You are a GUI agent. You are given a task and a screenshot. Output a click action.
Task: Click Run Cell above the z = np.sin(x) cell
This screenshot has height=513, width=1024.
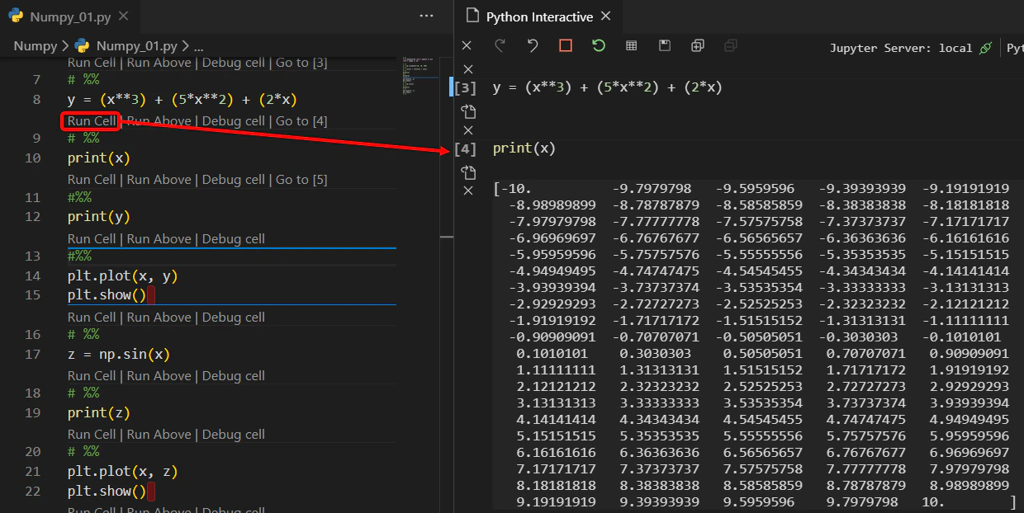[x=92, y=318]
